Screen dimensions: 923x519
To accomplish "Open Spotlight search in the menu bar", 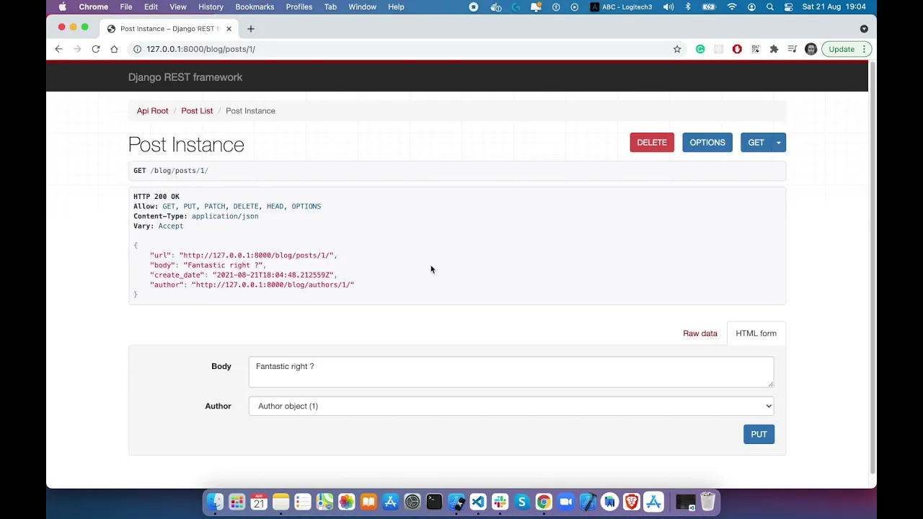I will (770, 6).
